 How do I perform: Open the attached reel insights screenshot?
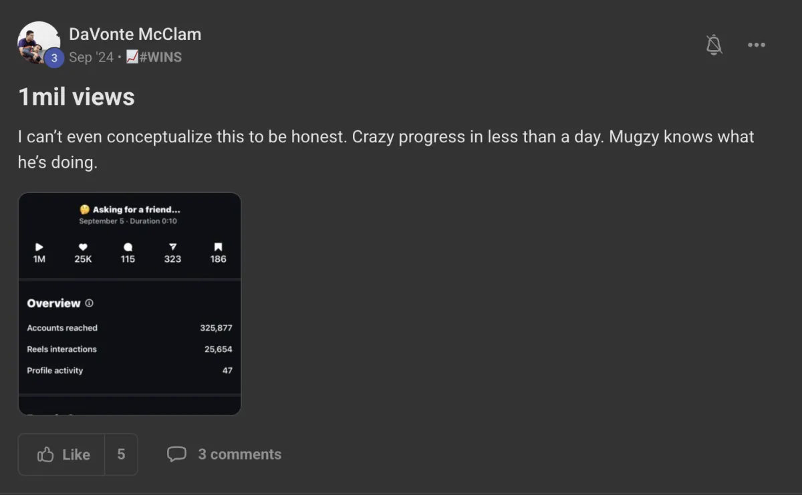129,304
